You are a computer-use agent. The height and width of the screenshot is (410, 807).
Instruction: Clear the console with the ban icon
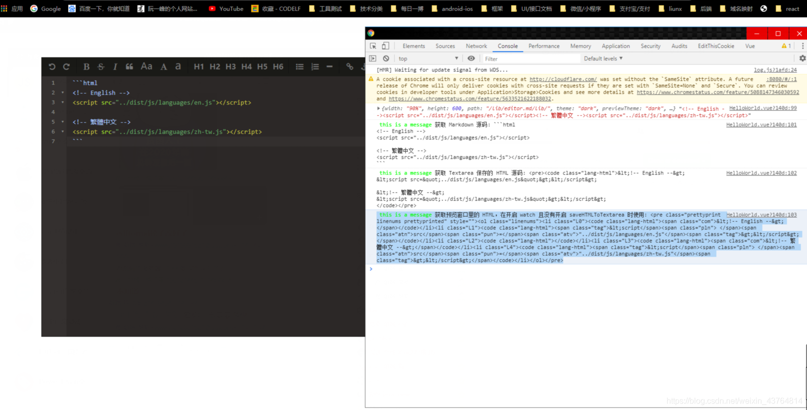tap(386, 58)
